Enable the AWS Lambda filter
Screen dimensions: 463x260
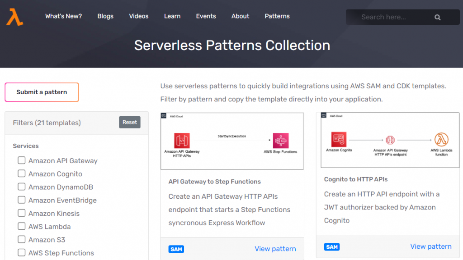point(21,227)
